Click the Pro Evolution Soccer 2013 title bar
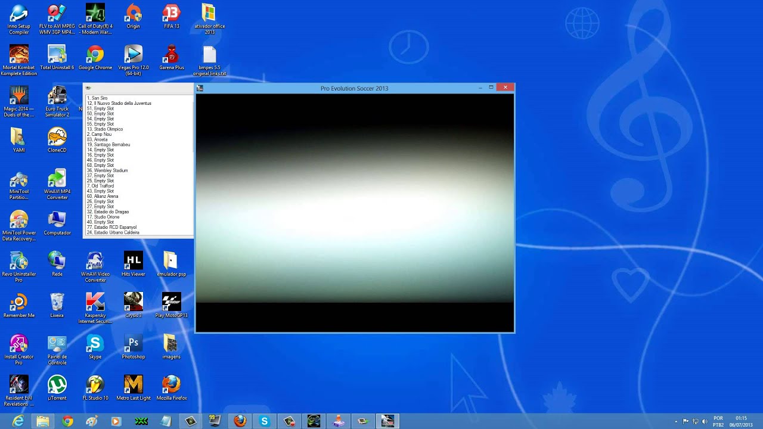 pos(354,88)
